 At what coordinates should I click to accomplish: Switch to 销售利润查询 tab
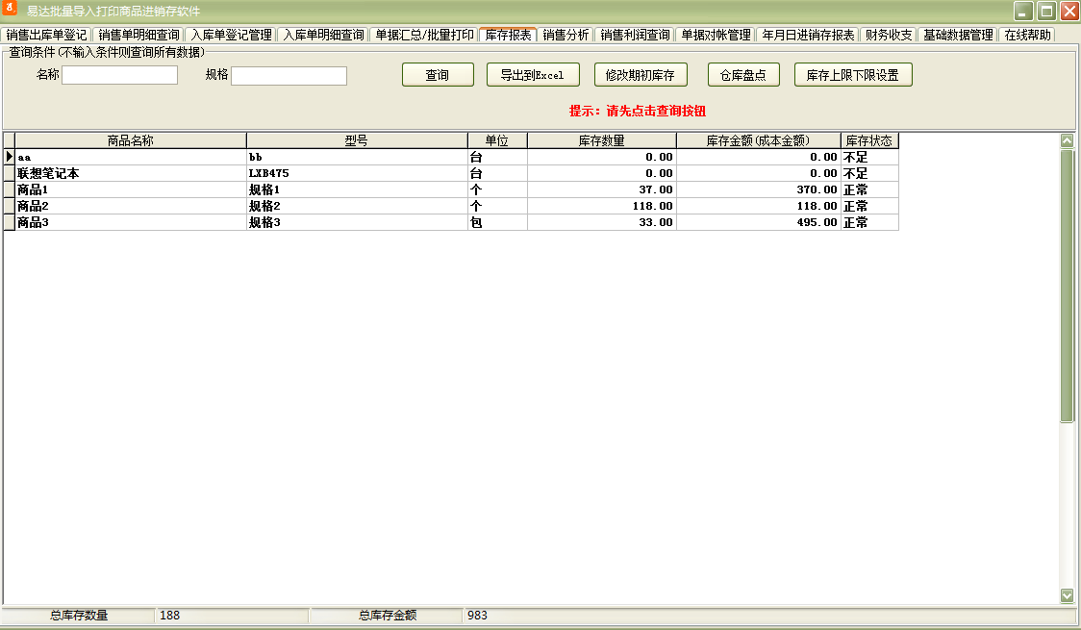[x=635, y=36]
